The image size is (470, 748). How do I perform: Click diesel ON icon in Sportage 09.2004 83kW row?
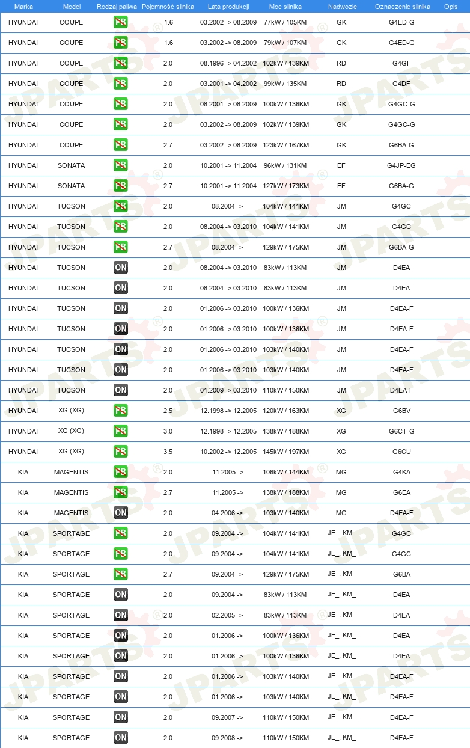121,595
